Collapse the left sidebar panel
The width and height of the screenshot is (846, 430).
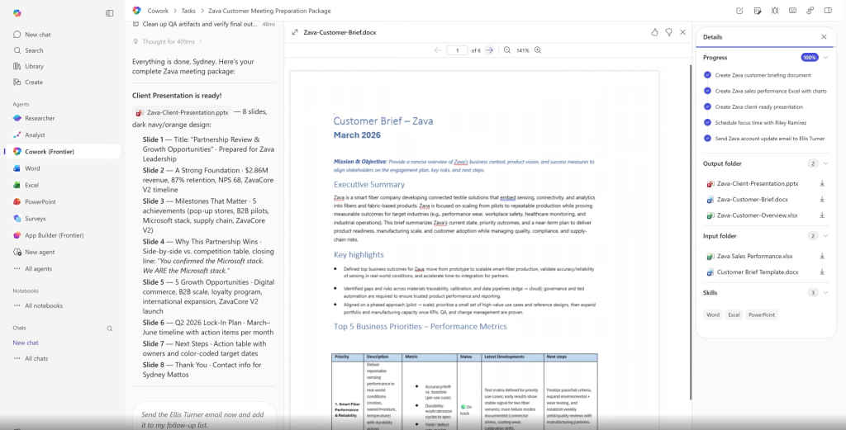pos(110,13)
